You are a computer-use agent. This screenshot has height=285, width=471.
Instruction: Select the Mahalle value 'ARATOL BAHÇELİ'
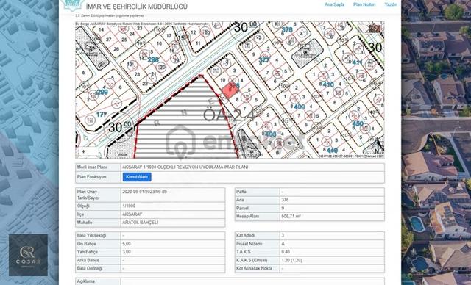click(x=141, y=223)
